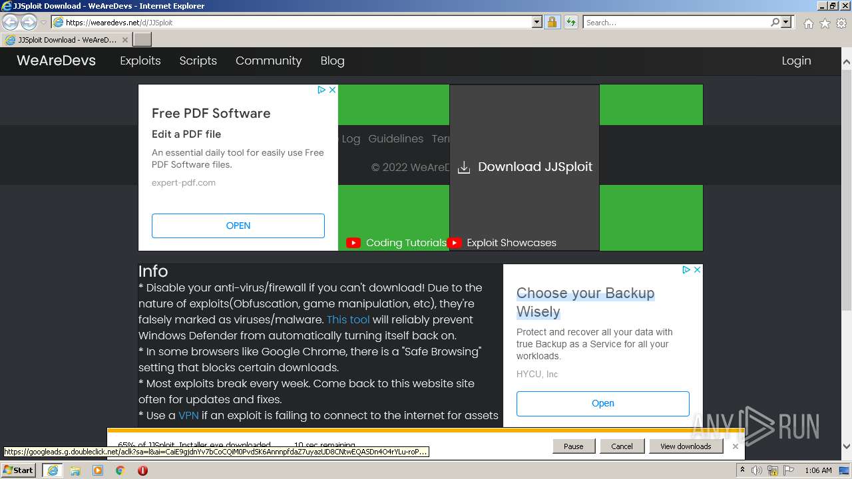Image resolution: width=852 pixels, height=479 pixels.
Task: Click Choose your Backup Wisely headline
Action: click(586, 302)
